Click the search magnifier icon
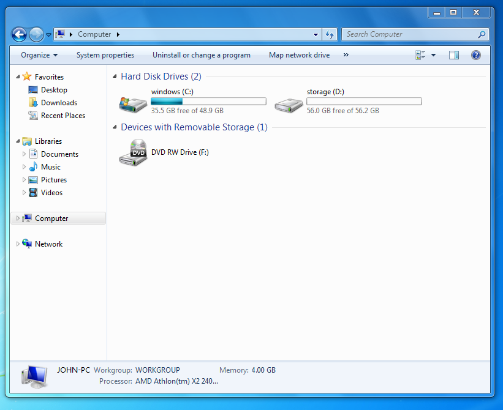The image size is (503, 410). [x=482, y=34]
